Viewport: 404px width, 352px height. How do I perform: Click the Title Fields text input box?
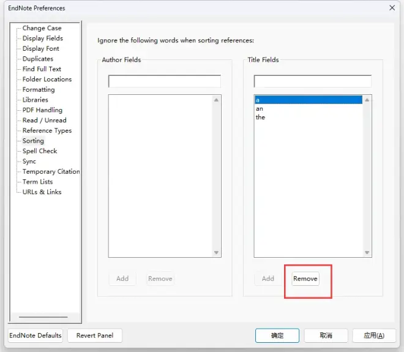tap(313, 81)
